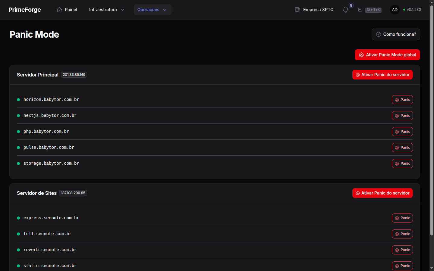Trigger Panic for horizon.babytor.com.br
The width and height of the screenshot is (434, 271).
tap(402, 100)
